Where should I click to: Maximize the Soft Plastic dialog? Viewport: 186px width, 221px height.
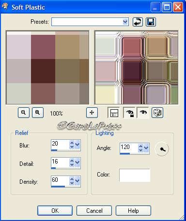click(x=167, y=7)
